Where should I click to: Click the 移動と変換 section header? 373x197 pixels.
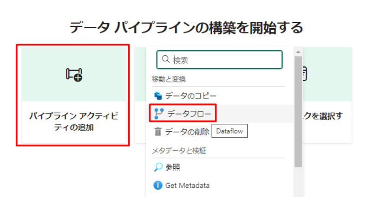pos(169,79)
